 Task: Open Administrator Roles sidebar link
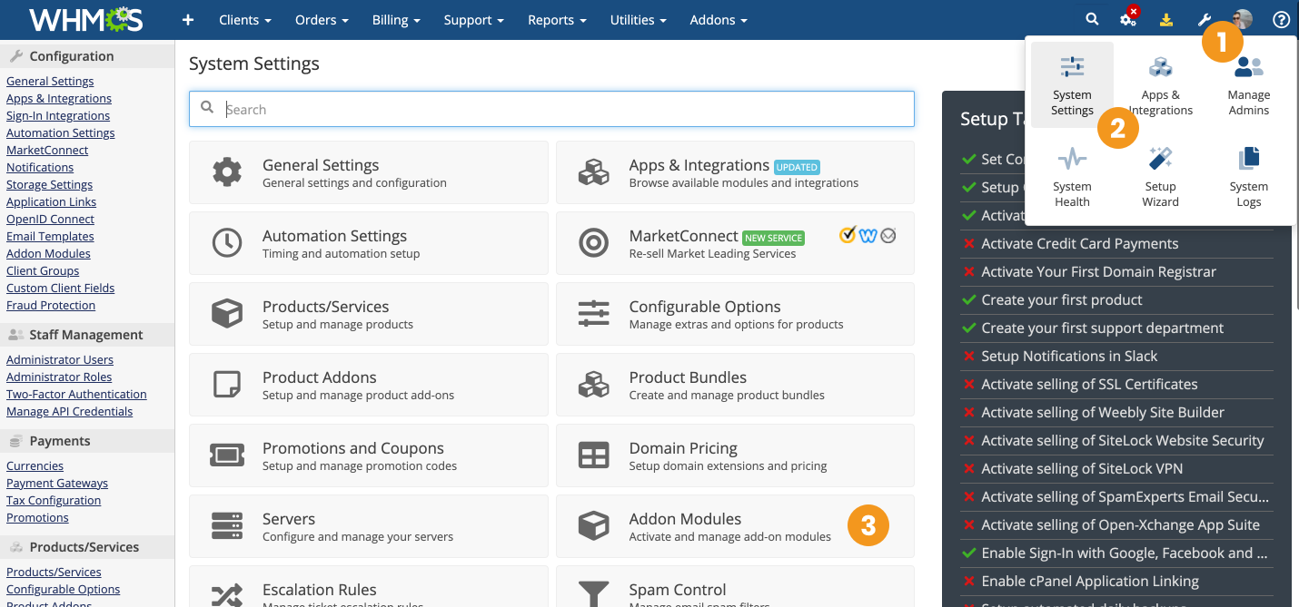click(x=59, y=377)
